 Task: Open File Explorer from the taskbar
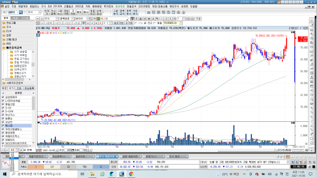point(93,174)
